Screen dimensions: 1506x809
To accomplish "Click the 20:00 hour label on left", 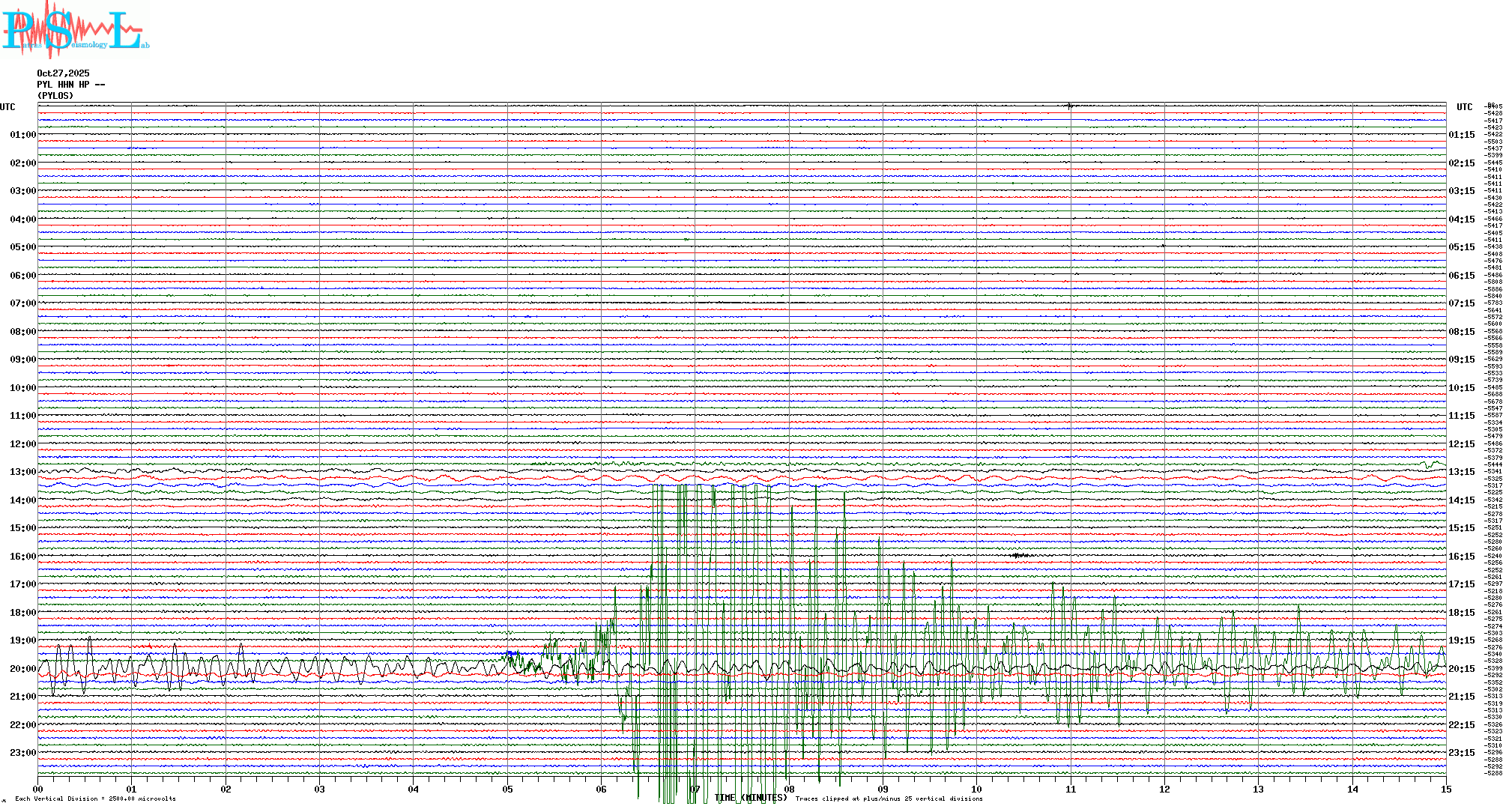I will point(22,669).
